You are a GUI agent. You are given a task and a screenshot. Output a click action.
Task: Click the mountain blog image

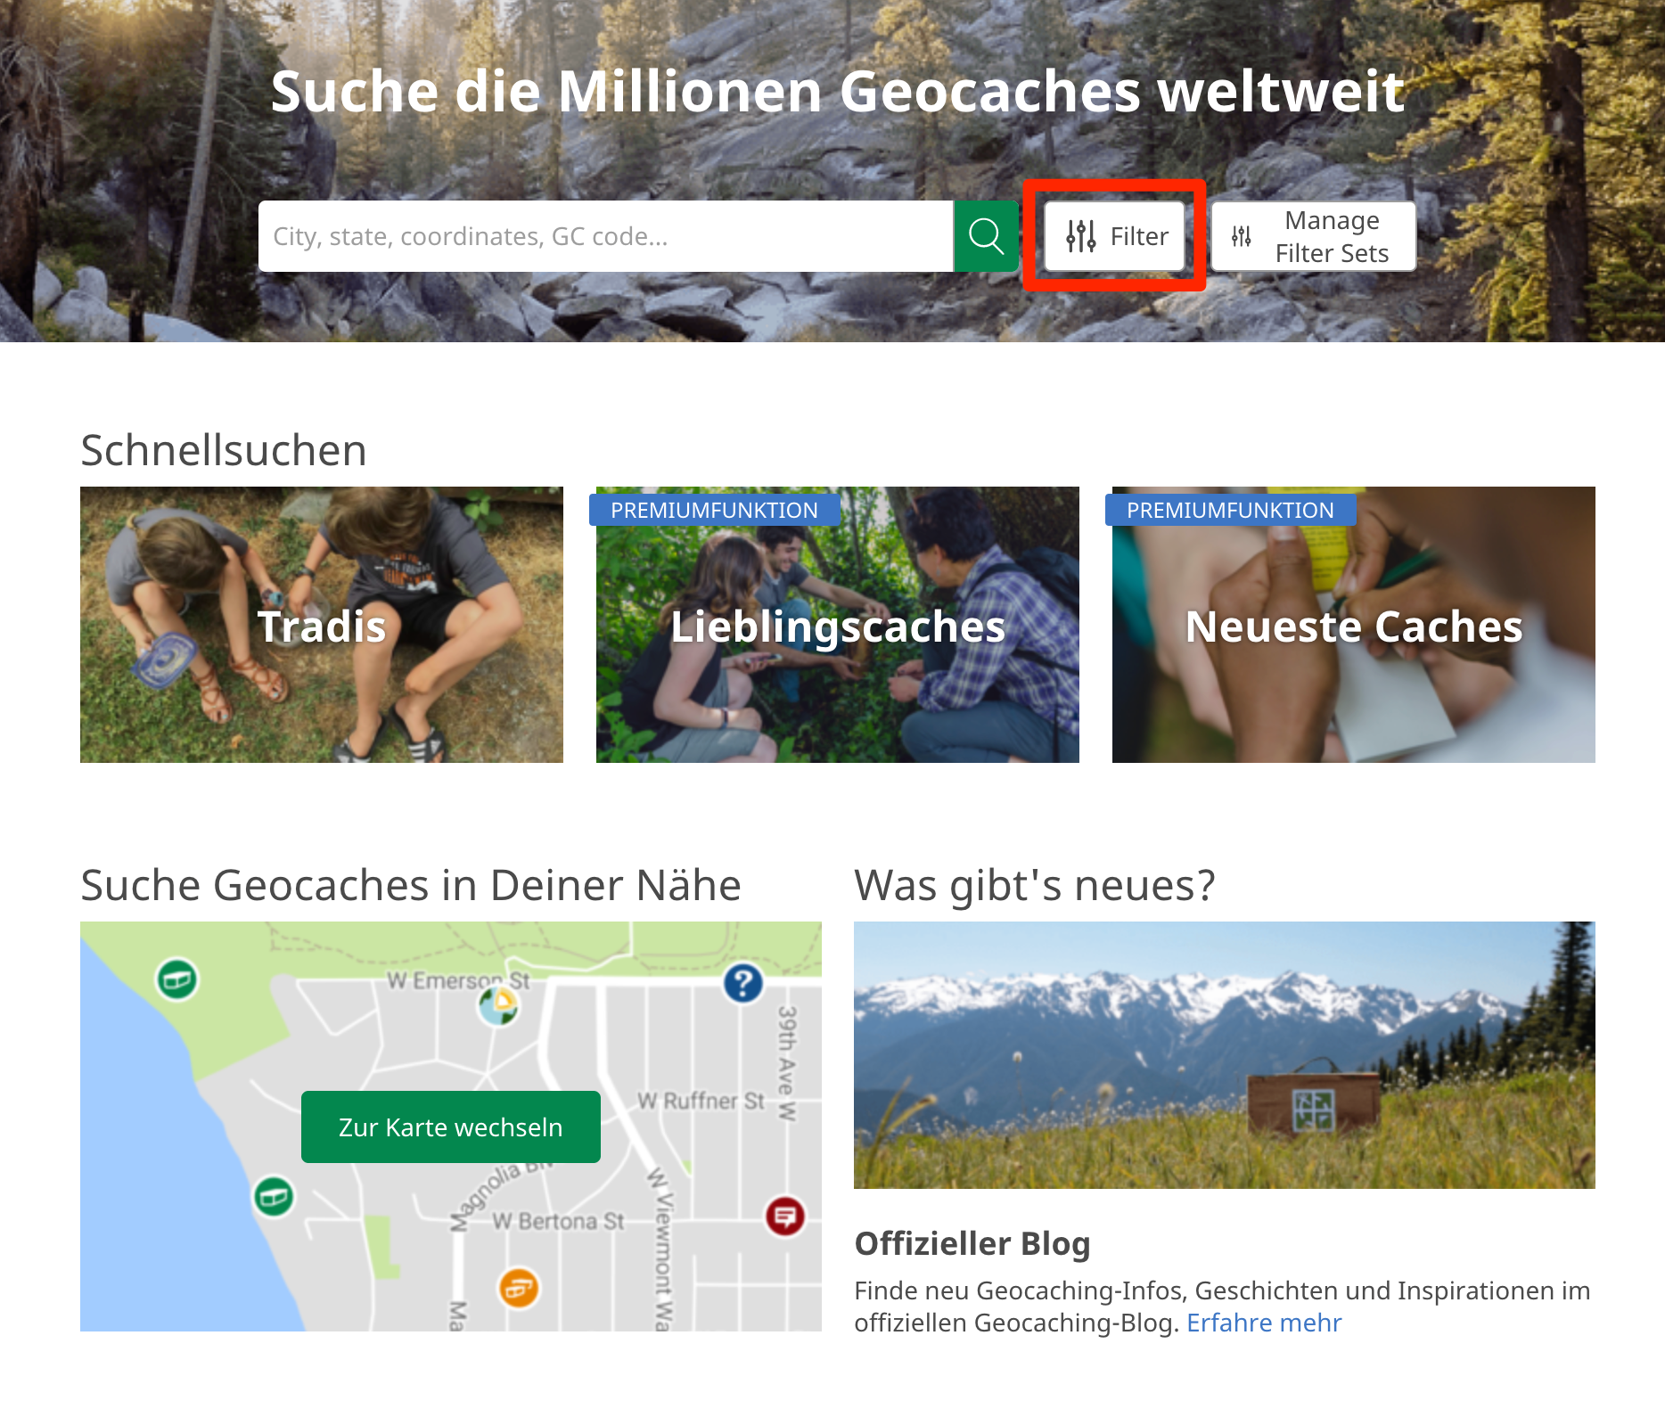(x=1225, y=1055)
